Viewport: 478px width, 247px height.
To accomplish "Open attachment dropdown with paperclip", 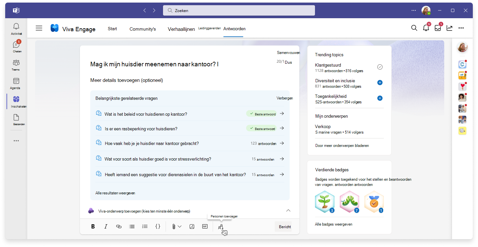I will pos(177,227).
